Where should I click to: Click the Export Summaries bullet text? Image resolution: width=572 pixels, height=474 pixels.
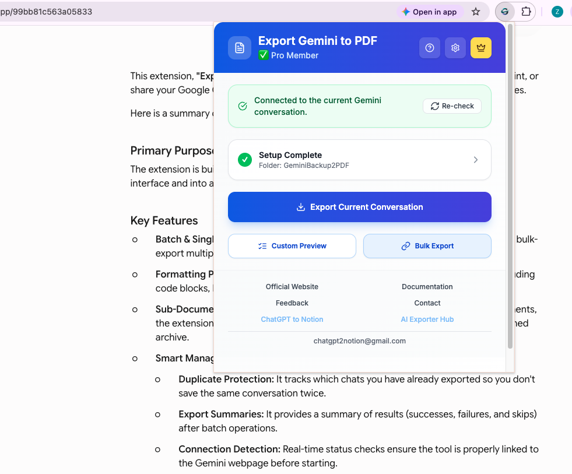[x=357, y=421]
